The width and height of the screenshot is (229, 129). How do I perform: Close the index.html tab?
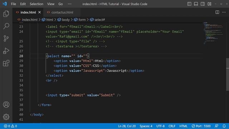(39, 12)
